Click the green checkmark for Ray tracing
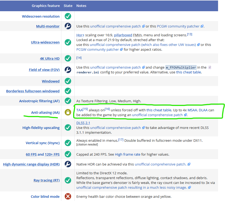225x201 pixels. coord(68,180)
